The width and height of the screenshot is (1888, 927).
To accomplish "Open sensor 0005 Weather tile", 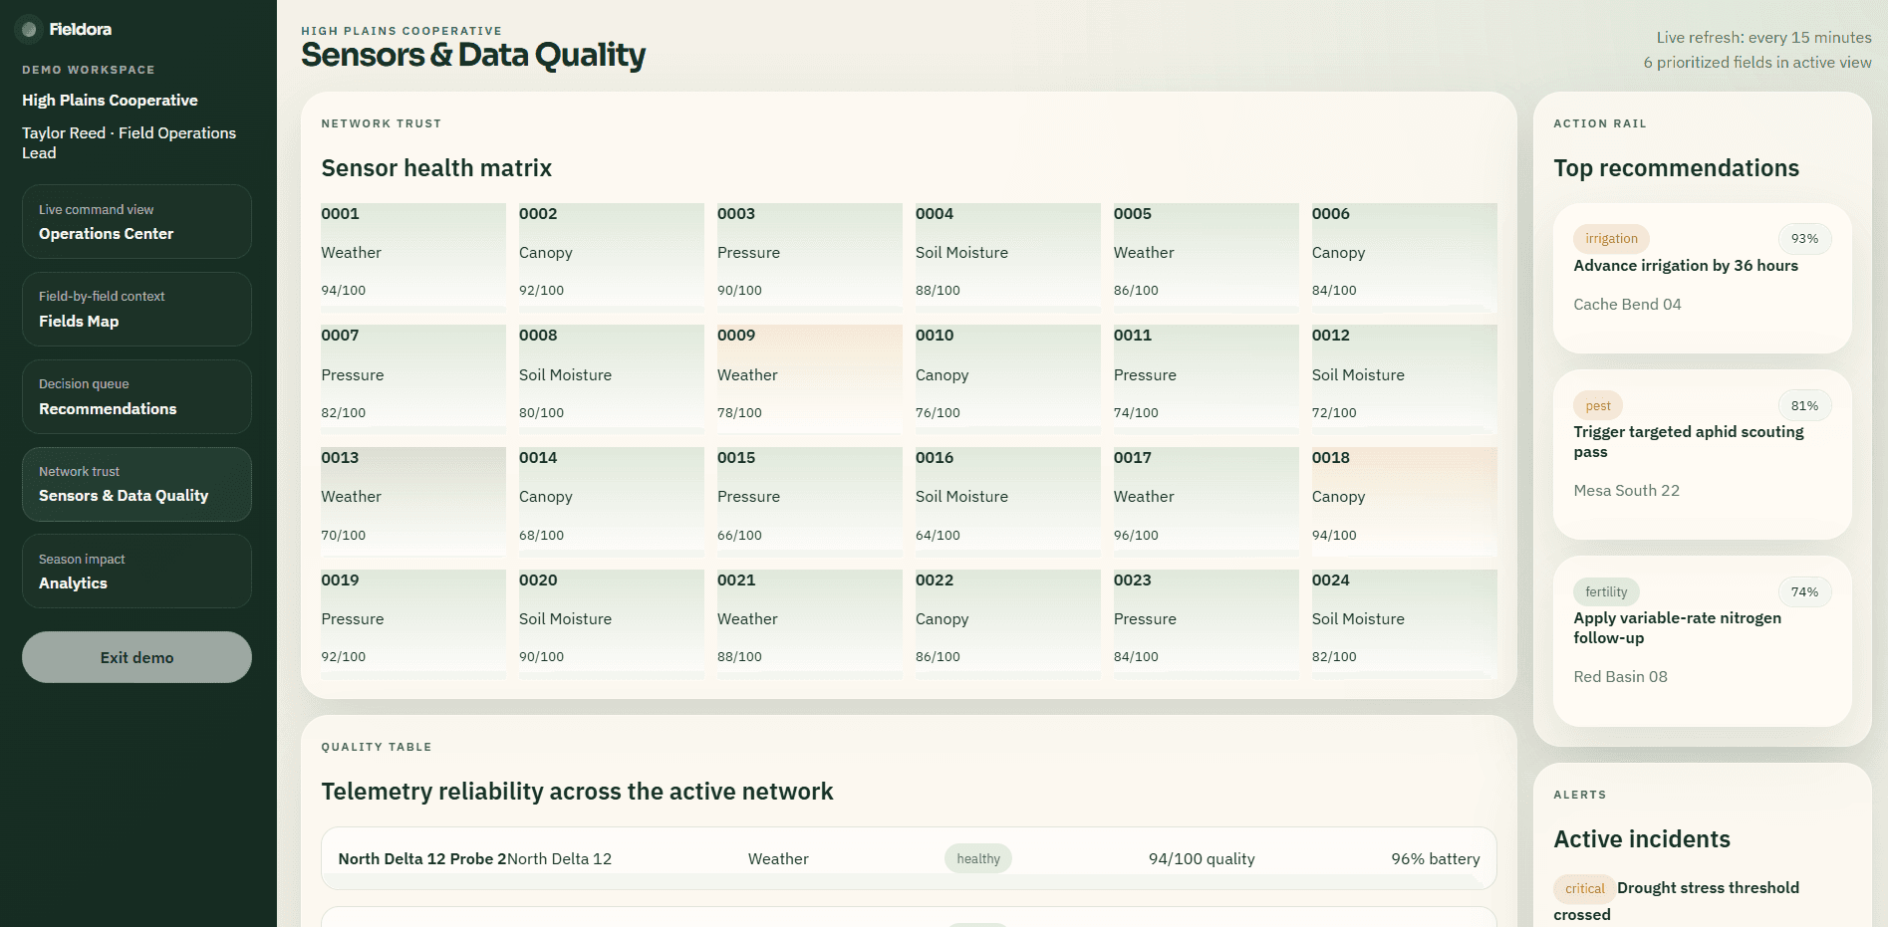I will (x=1207, y=258).
